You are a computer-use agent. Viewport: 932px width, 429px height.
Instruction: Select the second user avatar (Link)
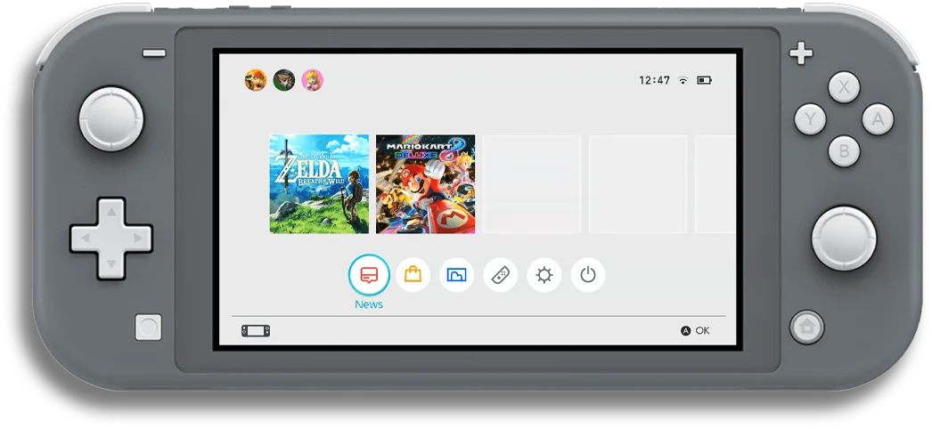click(x=284, y=80)
